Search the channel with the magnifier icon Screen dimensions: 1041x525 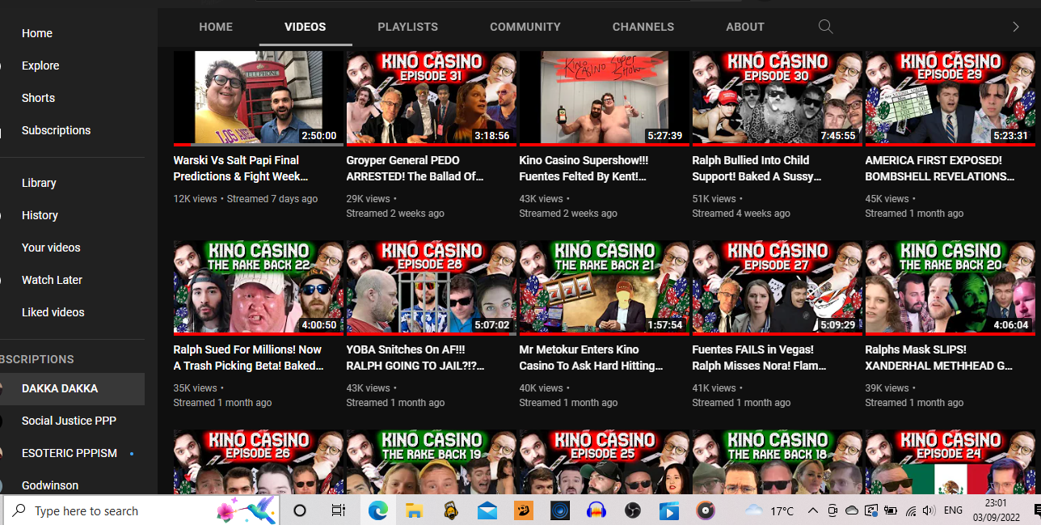825,27
